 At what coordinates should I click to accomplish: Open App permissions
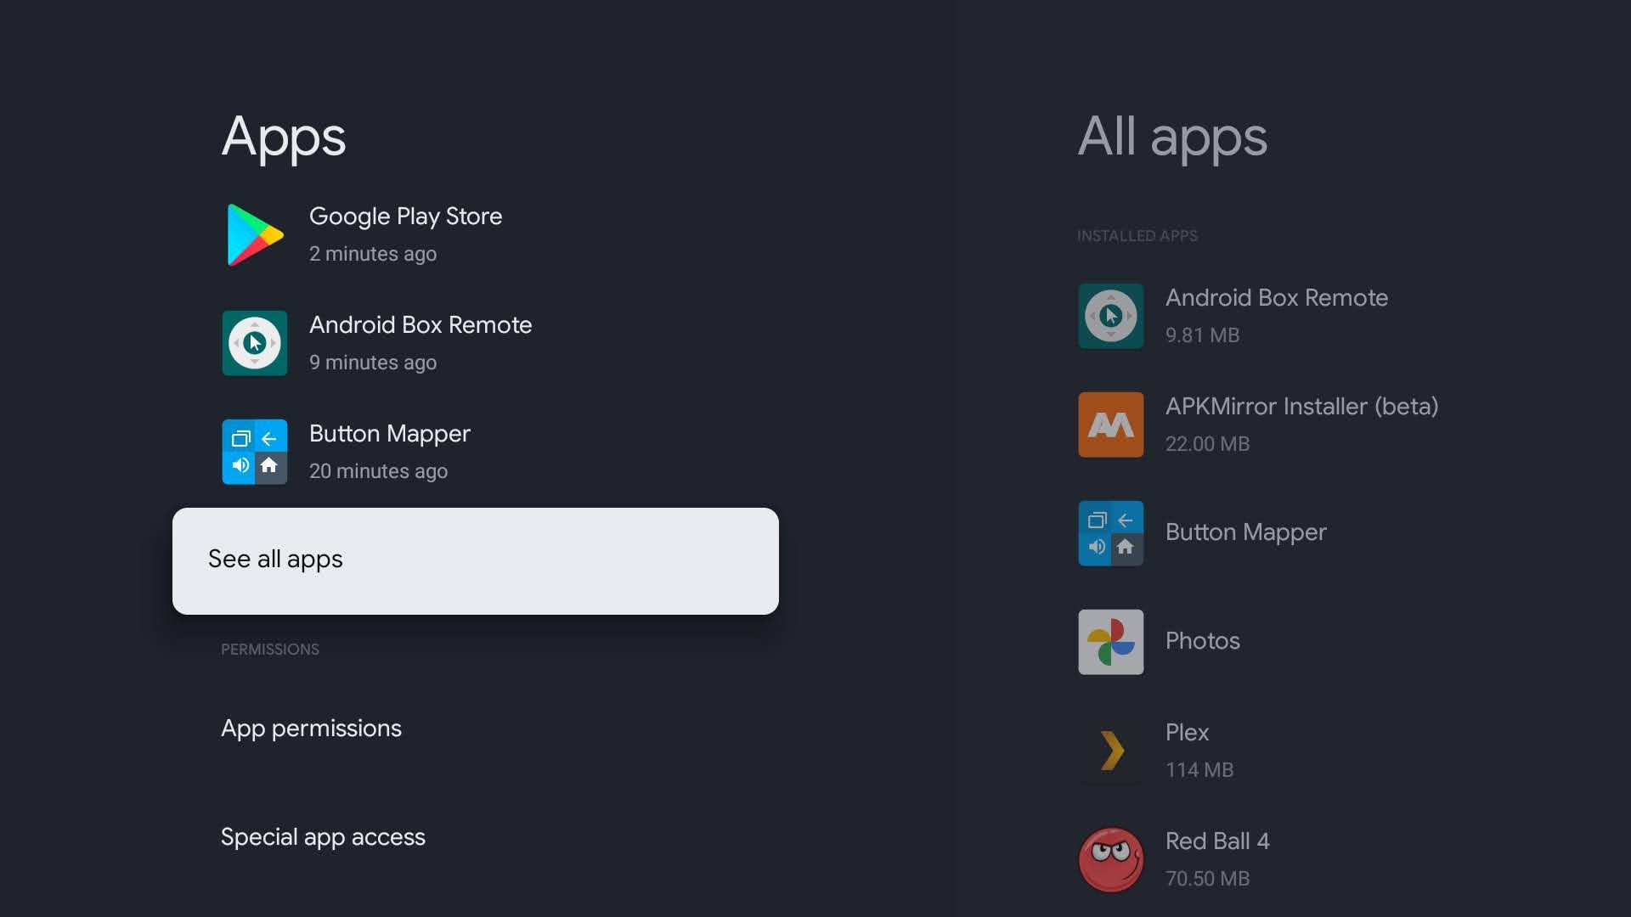tap(311, 729)
